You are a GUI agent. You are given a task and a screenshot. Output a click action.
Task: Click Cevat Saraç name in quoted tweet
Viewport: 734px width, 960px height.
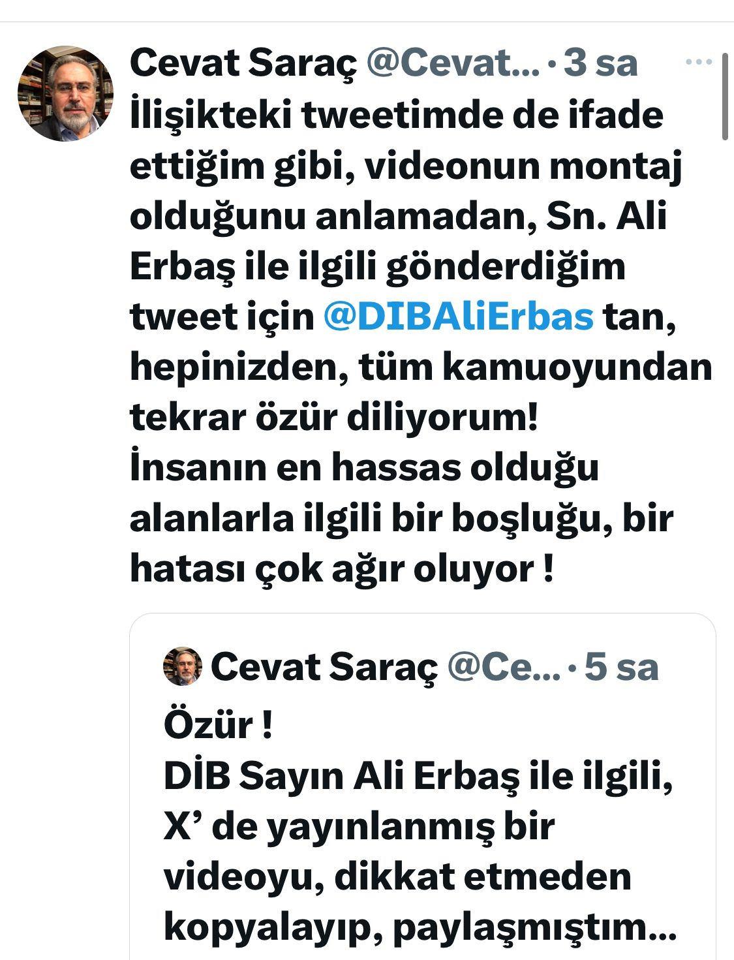point(324,666)
